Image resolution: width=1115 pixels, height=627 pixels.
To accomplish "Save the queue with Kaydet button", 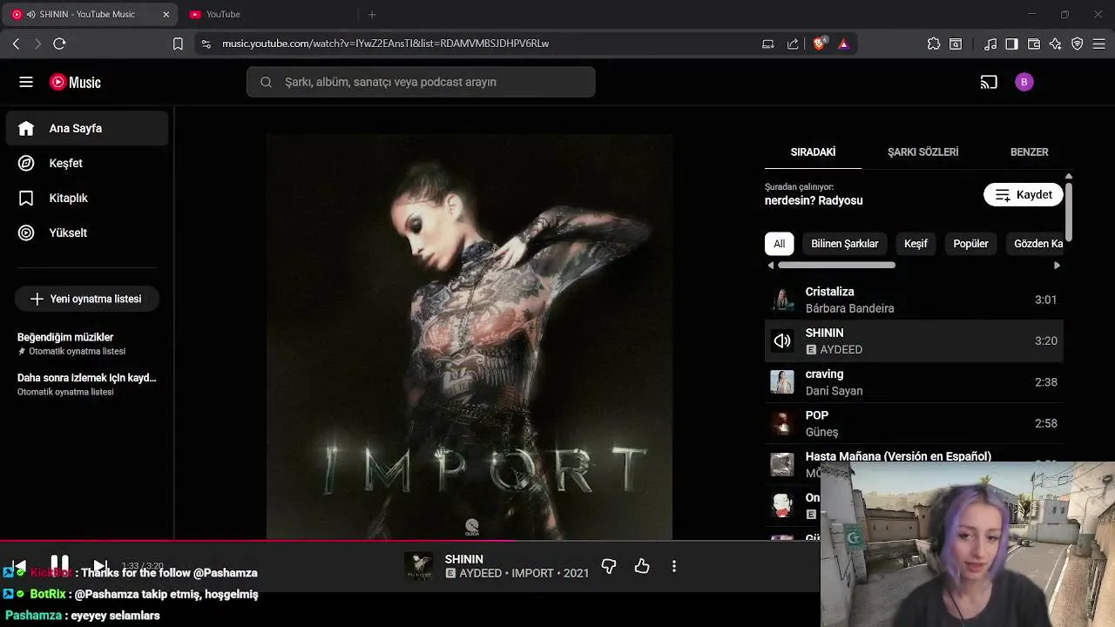I will [1024, 194].
